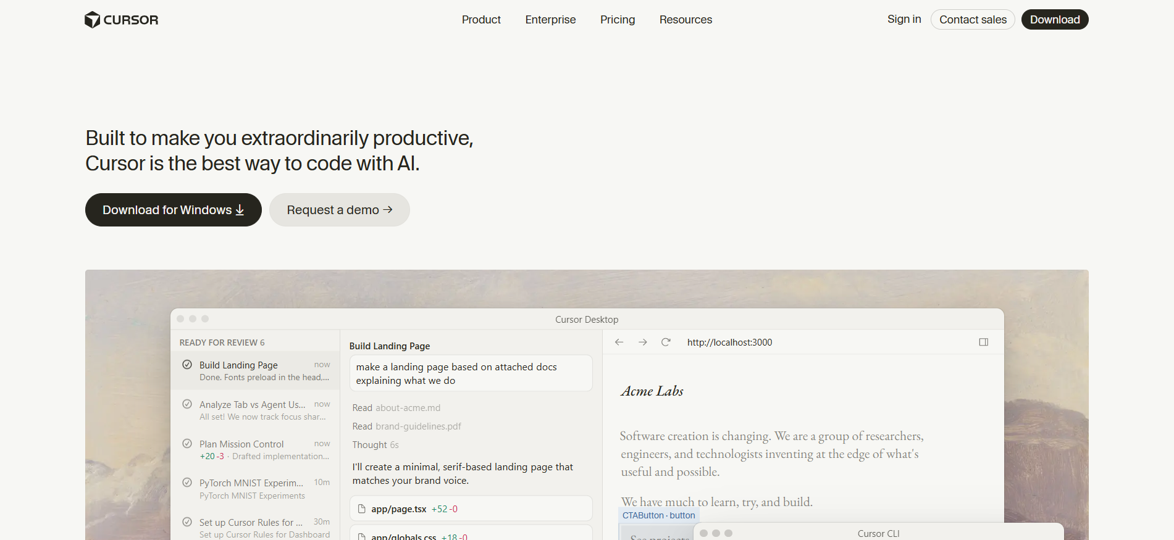Click the Cursor logo in the header
1174x540 pixels.
point(121,20)
